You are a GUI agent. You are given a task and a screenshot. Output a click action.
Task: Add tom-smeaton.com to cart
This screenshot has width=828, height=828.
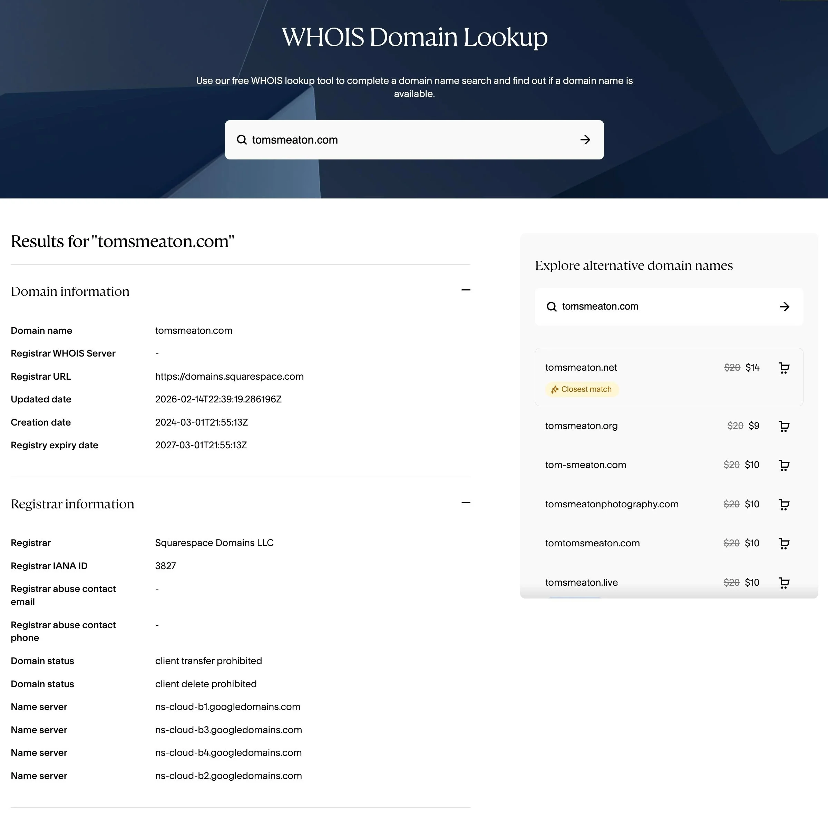click(x=784, y=465)
